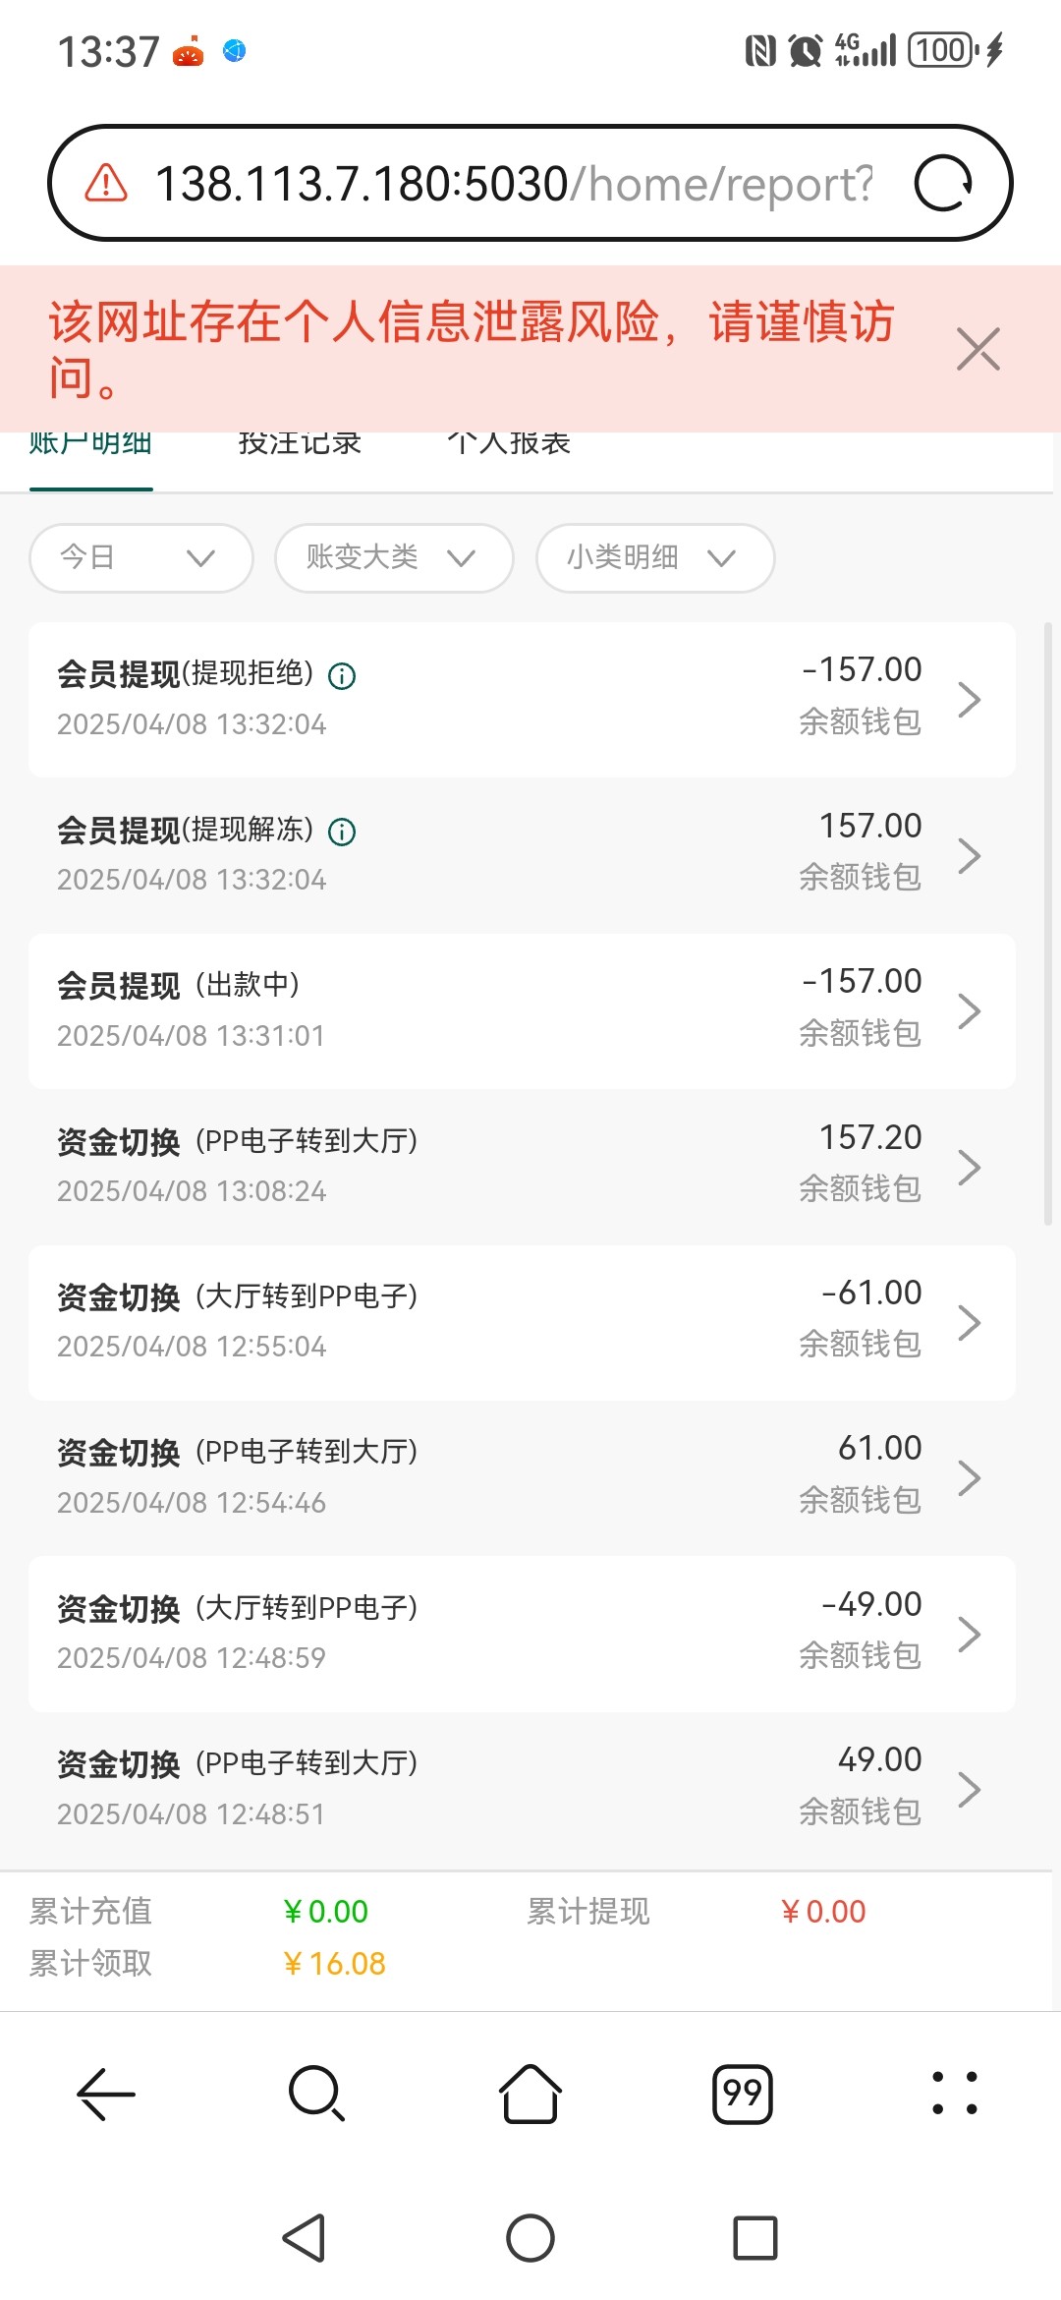Viewport: 1061px width, 2300px height.
Task: Tap the info icon beside 提现拒绝
Action: tap(342, 676)
